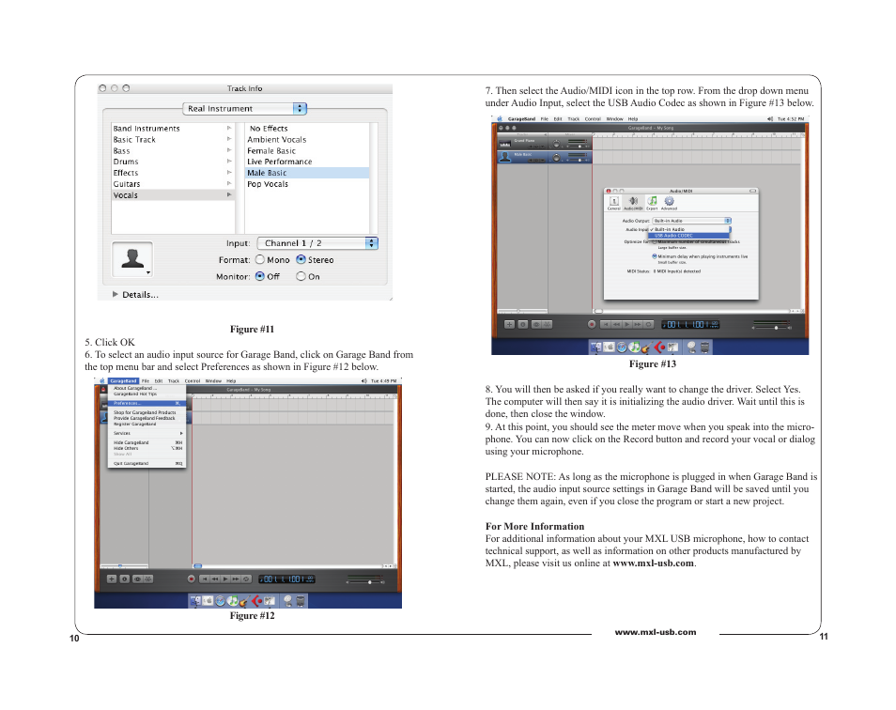Select the General preferences icon in Figure #13

coord(614,203)
